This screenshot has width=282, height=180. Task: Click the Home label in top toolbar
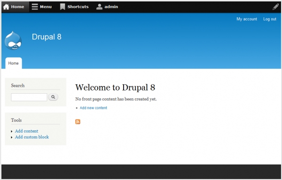pyautogui.click(x=17, y=7)
